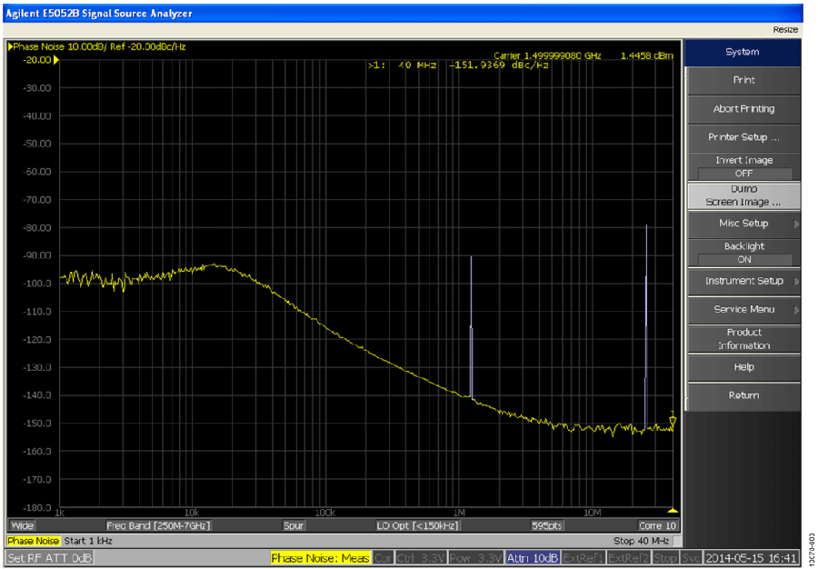
Task: Expand Misc Setup submenu
Action: pos(743,224)
